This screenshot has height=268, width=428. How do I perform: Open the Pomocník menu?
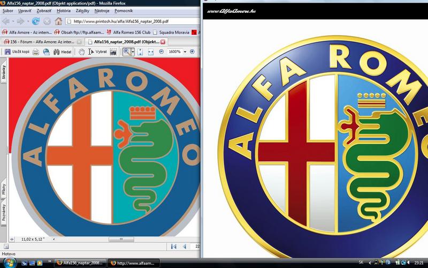(124, 11)
